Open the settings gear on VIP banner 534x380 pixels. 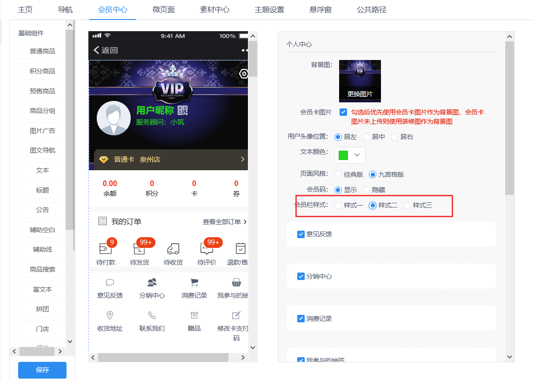tap(244, 73)
